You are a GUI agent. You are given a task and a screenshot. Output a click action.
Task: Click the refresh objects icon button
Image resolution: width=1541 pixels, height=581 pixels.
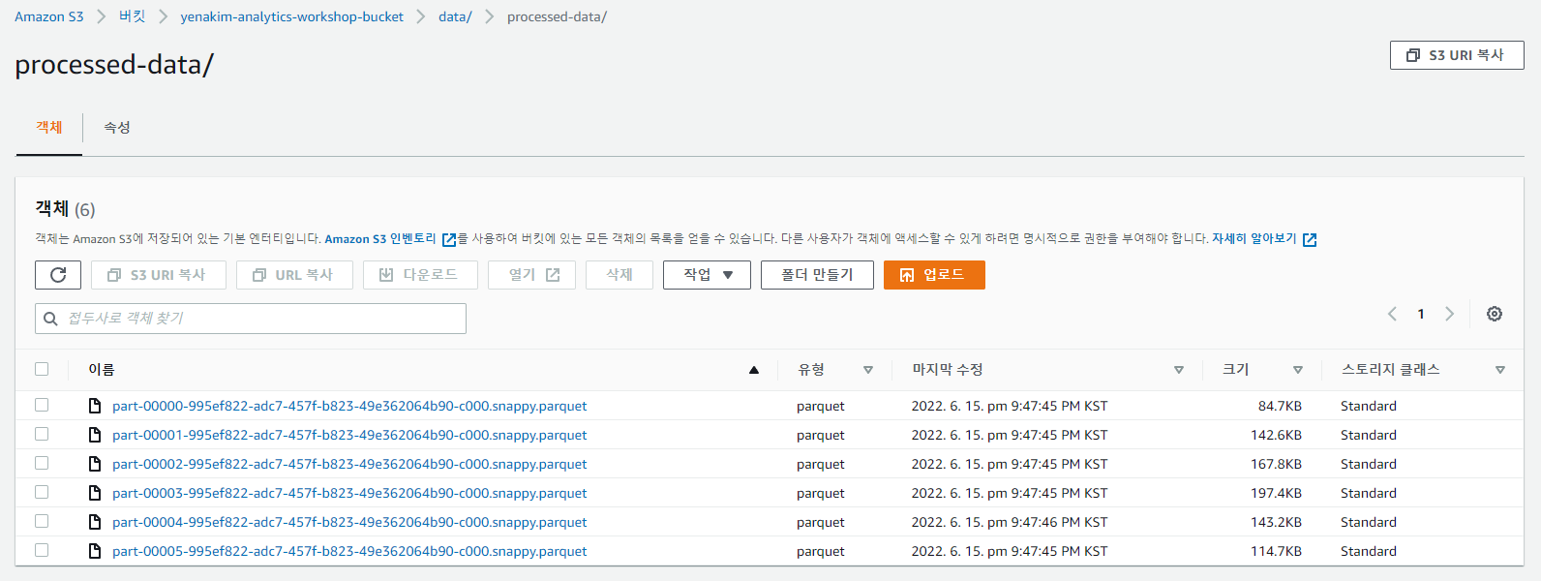58,275
